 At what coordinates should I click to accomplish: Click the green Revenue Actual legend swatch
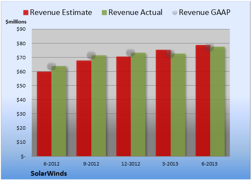pos(104,12)
